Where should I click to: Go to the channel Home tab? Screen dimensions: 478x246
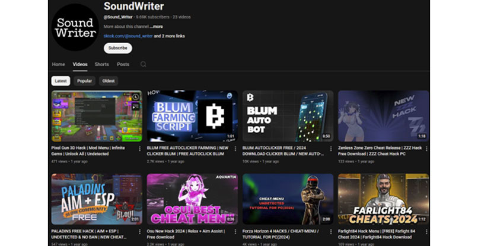pyautogui.click(x=58, y=64)
